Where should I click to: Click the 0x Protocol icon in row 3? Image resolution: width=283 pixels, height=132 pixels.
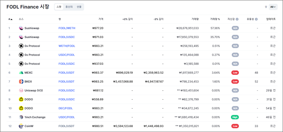click(x=21, y=46)
